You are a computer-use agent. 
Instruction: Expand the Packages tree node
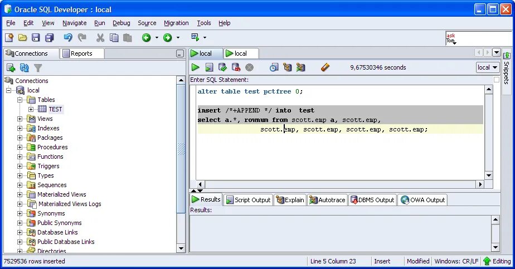[x=20, y=138]
